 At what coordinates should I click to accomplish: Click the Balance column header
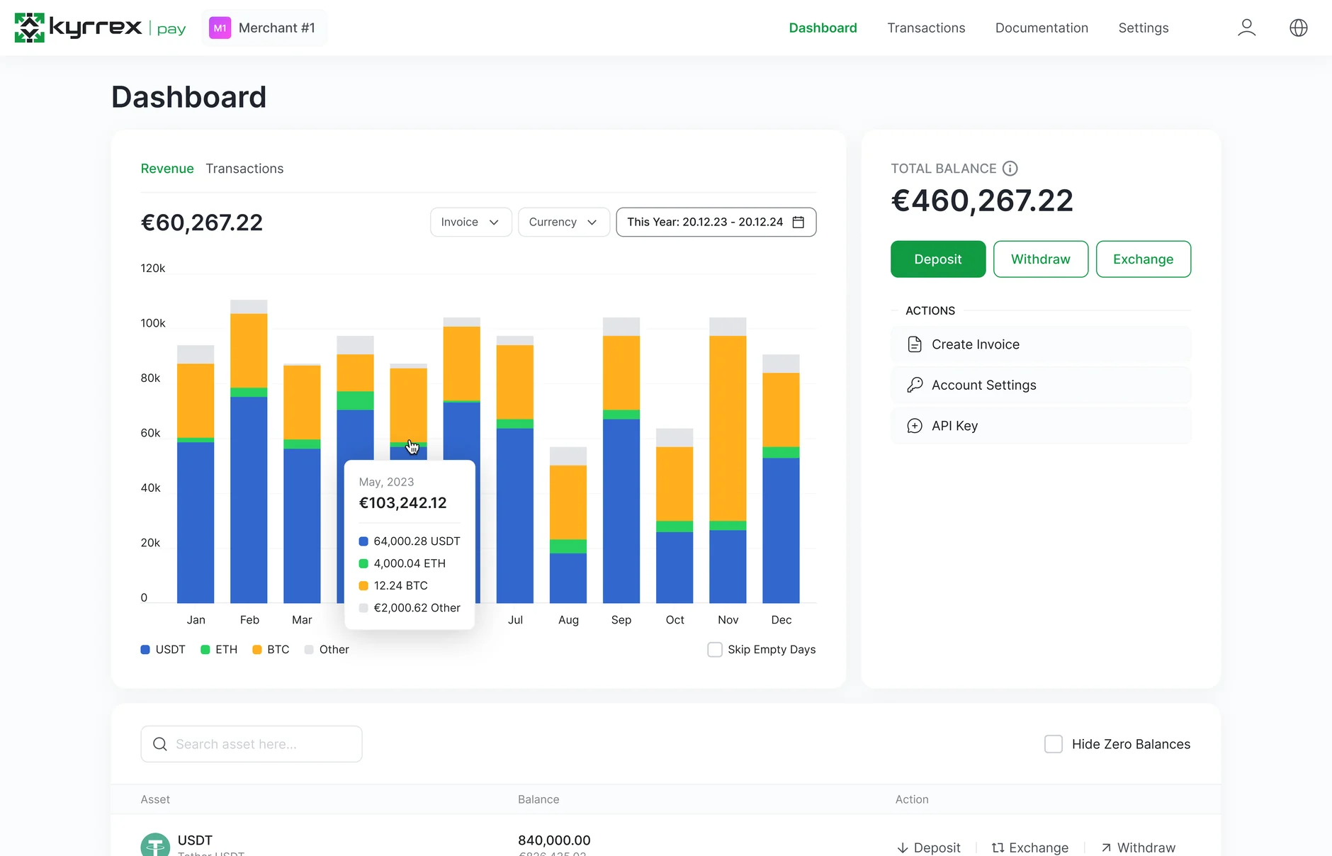[538, 799]
